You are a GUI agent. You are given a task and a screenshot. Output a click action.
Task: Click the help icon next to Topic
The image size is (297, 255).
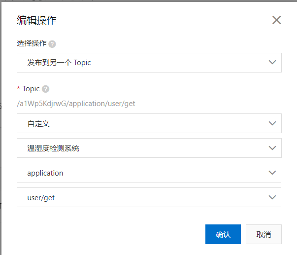pyautogui.click(x=46, y=89)
